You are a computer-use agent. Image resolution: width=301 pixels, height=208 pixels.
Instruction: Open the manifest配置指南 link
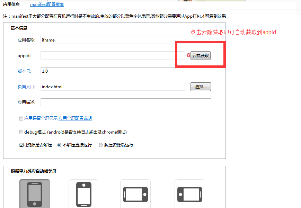tap(47, 4)
